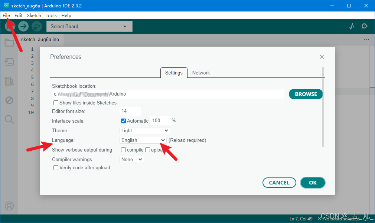Click the (Reload required) note text
The height and width of the screenshot is (223, 375).
click(x=187, y=140)
